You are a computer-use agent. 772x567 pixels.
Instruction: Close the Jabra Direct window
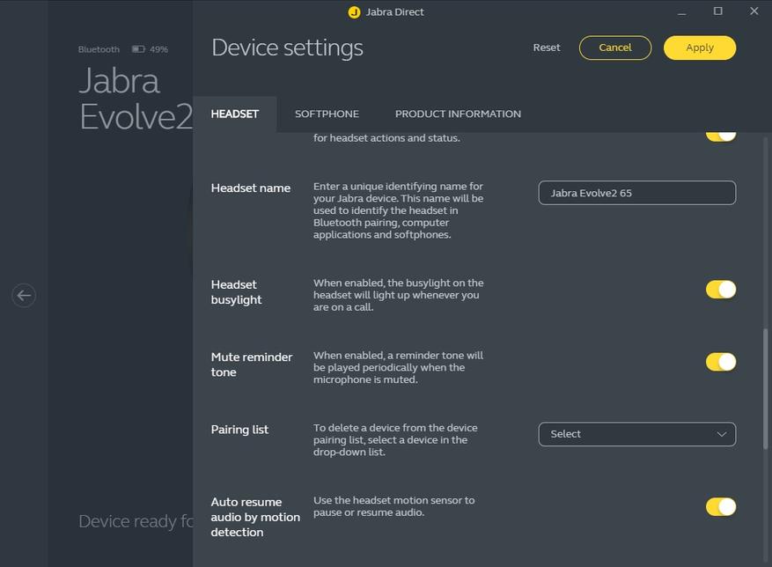(754, 11)
